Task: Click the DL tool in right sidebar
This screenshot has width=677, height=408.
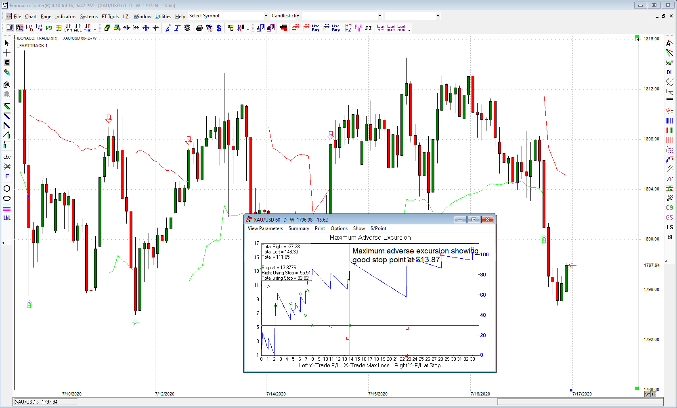Action: coord(670,72)
